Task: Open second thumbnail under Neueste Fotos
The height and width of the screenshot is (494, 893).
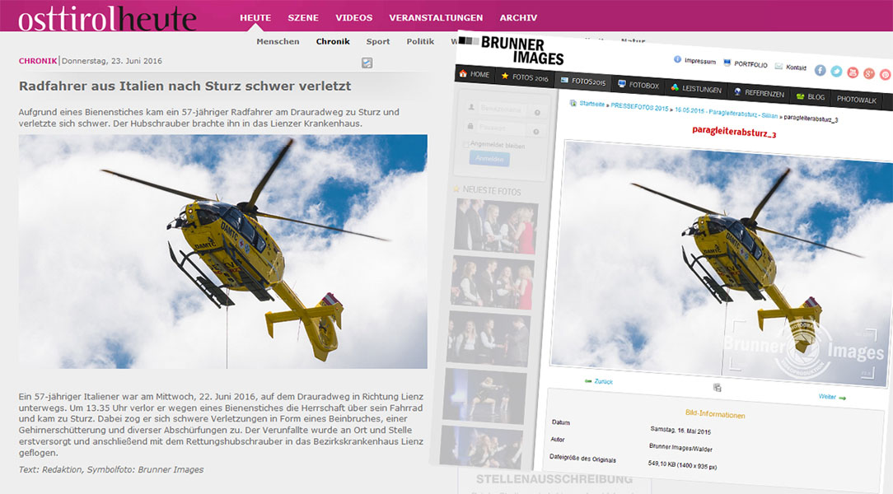Action: pos(492,282)
